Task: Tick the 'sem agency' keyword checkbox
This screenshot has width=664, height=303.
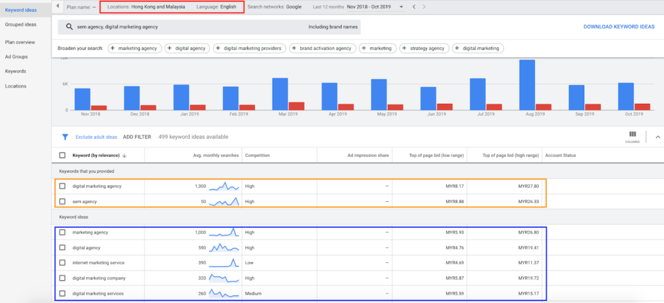Action: 62,201
